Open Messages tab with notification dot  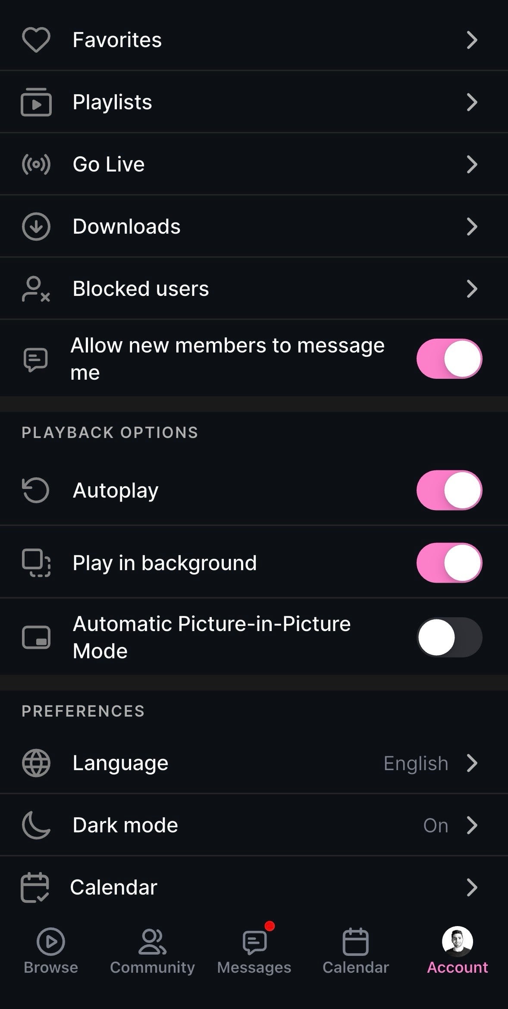point(254,950)
